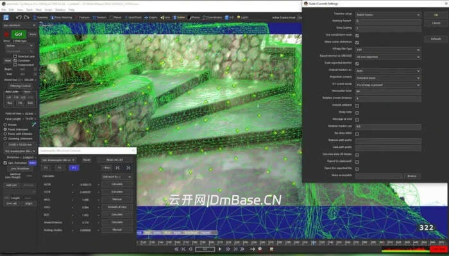This screenshot has width=449, height=256.
Task: Click Defaults in Nuke settings dialog
Action: point(436,38)
